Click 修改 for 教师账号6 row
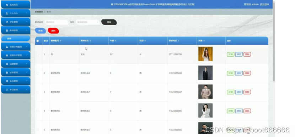The image size is (295, 137). coord(239,111)
